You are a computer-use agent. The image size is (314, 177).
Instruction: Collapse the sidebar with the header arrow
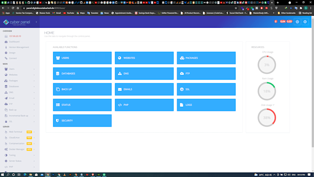coord(36,22)
